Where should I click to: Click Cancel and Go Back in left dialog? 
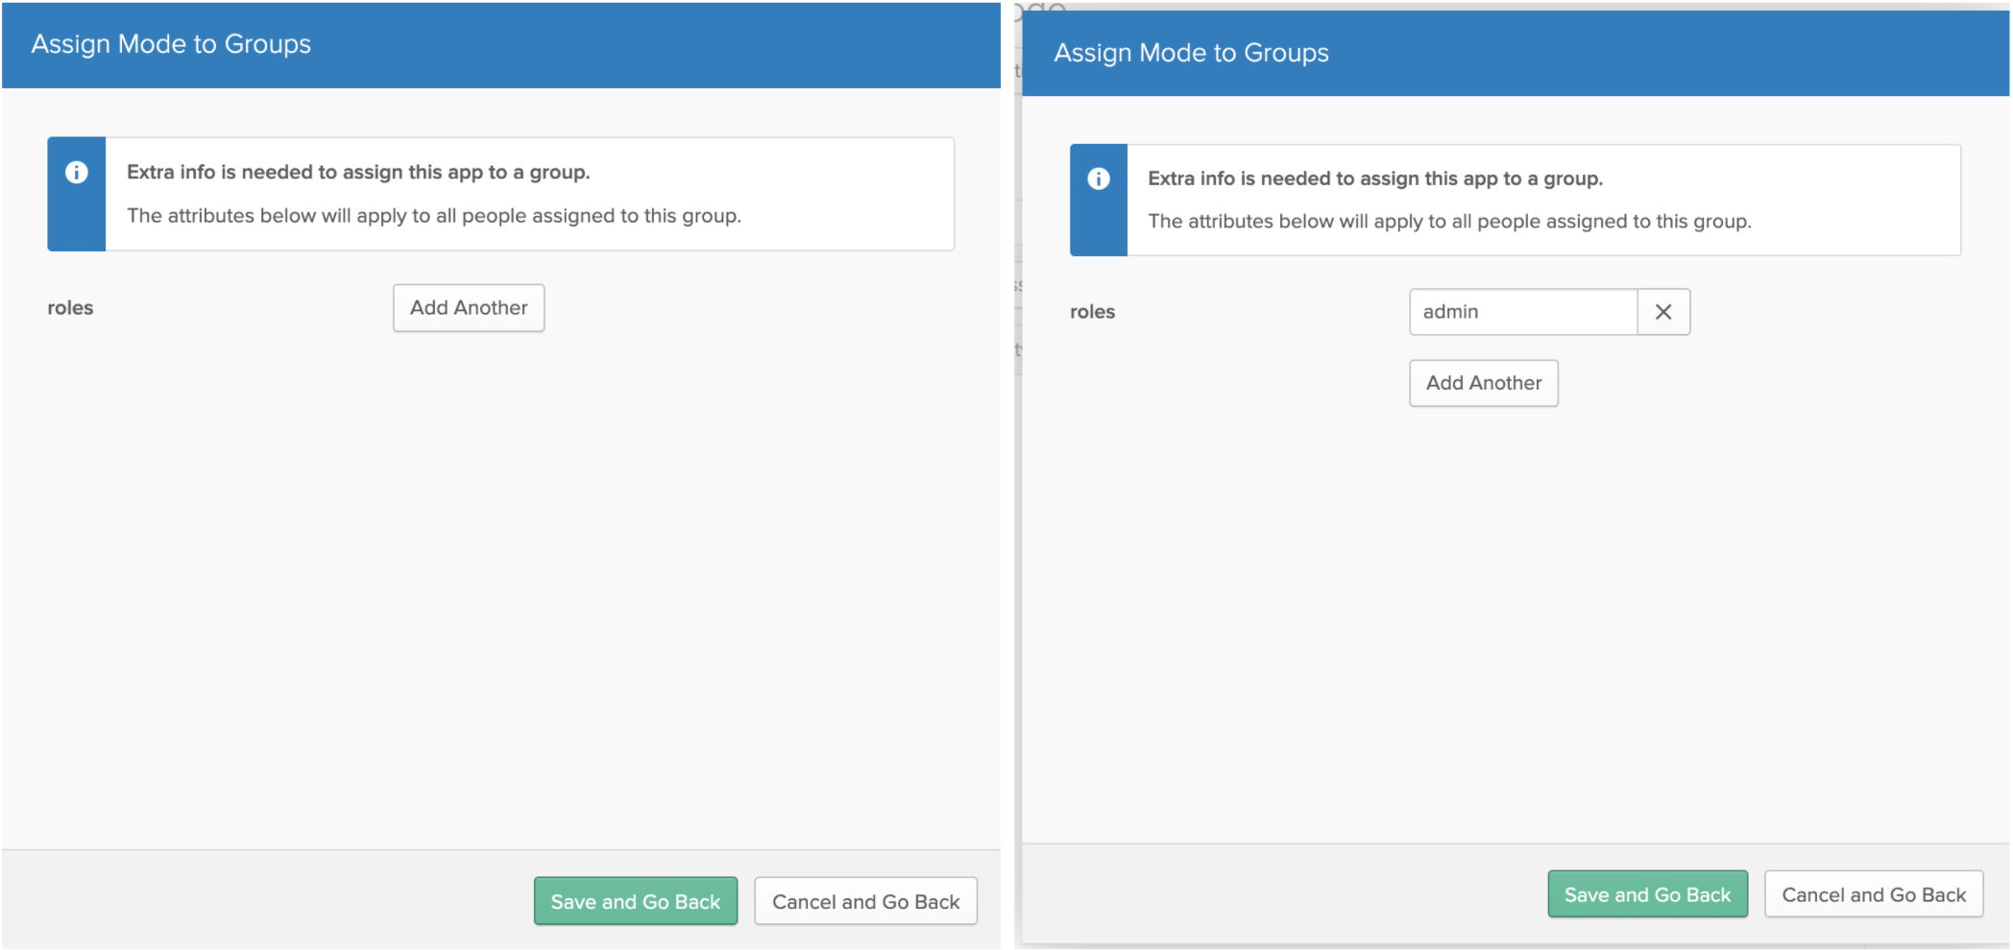click(865, 901)
